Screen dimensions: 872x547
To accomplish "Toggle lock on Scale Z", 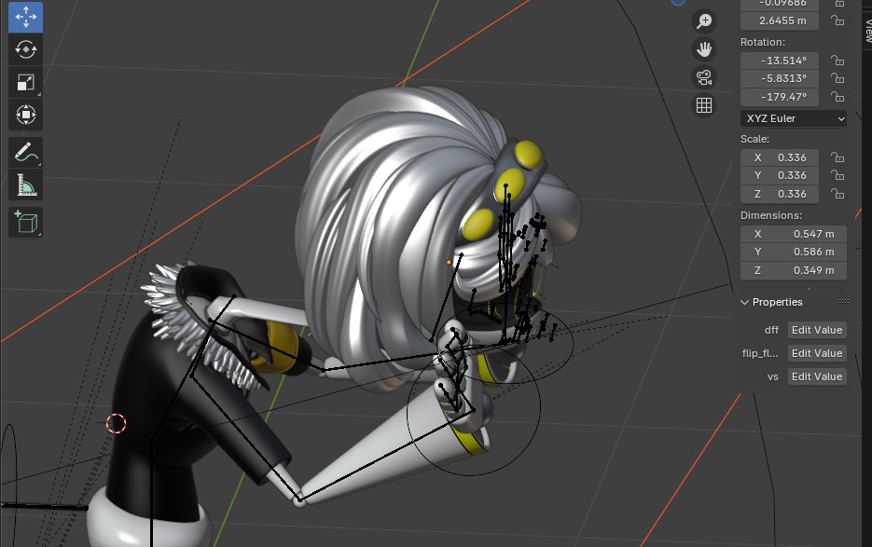I will [x=837, y=194].
